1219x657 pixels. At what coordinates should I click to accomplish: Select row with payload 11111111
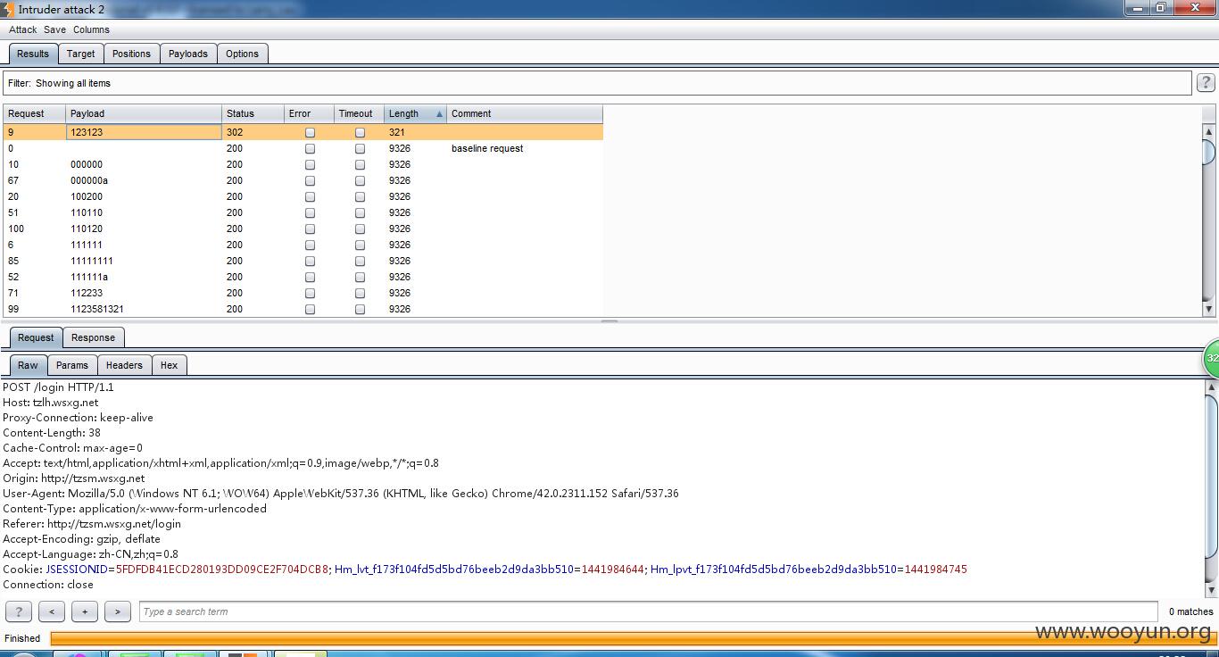(303, 261)
